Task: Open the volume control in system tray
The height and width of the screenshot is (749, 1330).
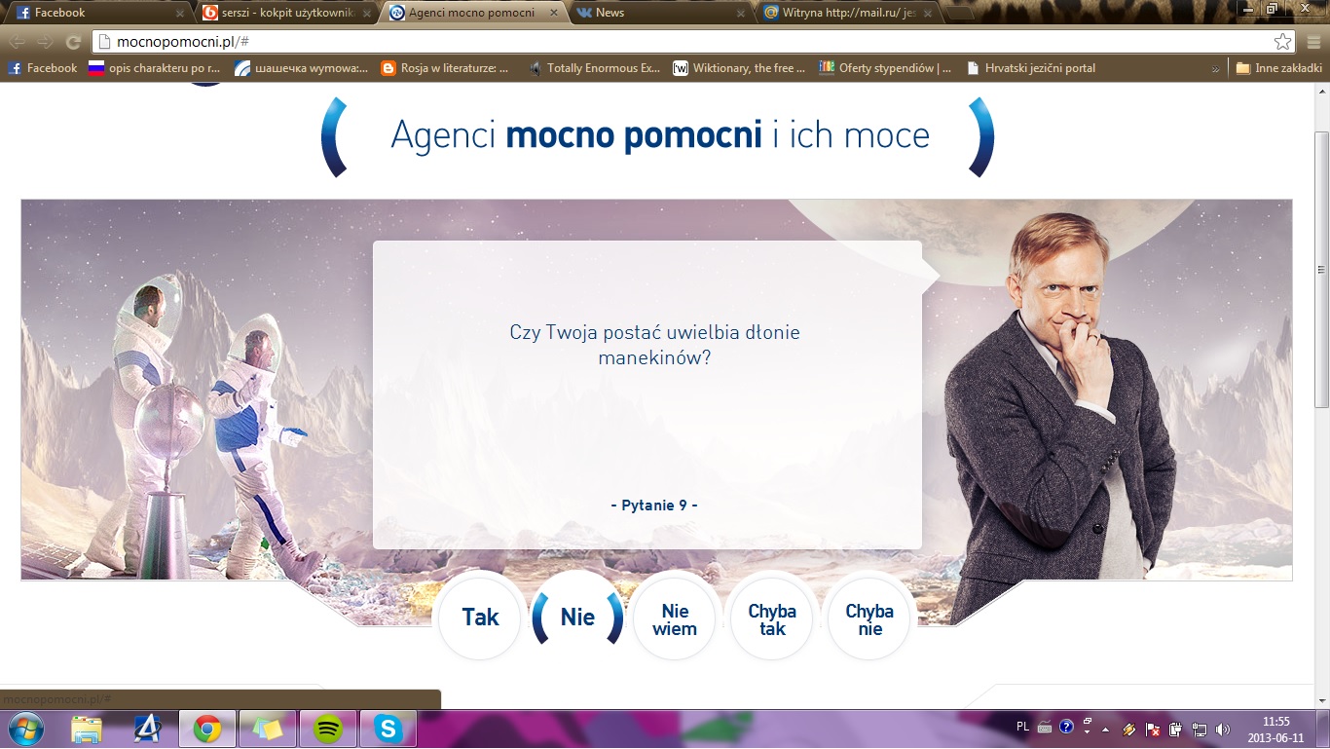Action: click(1223, 729)
